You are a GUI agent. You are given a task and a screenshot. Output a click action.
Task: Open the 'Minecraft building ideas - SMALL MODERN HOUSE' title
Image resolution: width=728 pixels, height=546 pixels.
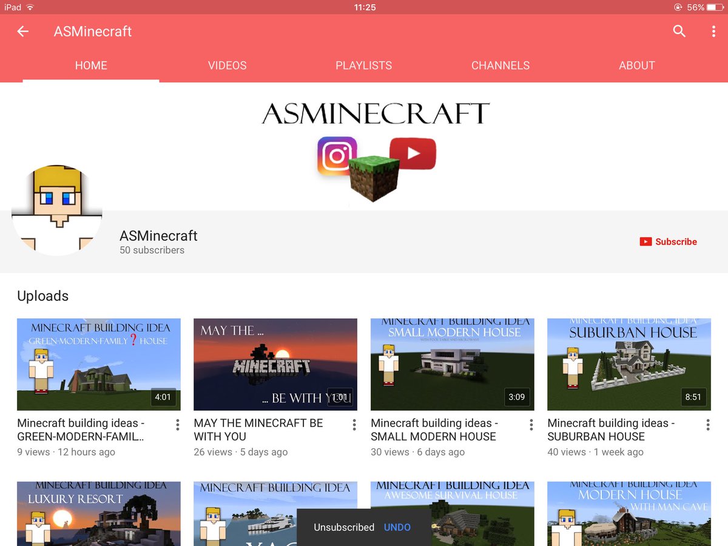pyautogui.click(x=434, y=430)
